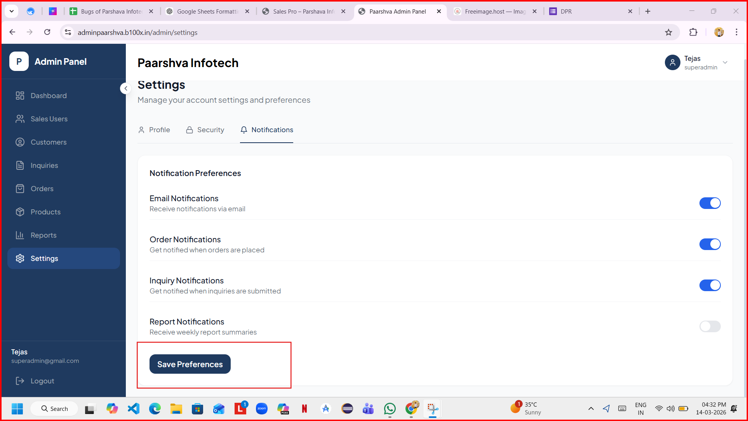748x421 pixels.
Task: Switch to Google Sheets Formatting tab
Action: [208, 12]
